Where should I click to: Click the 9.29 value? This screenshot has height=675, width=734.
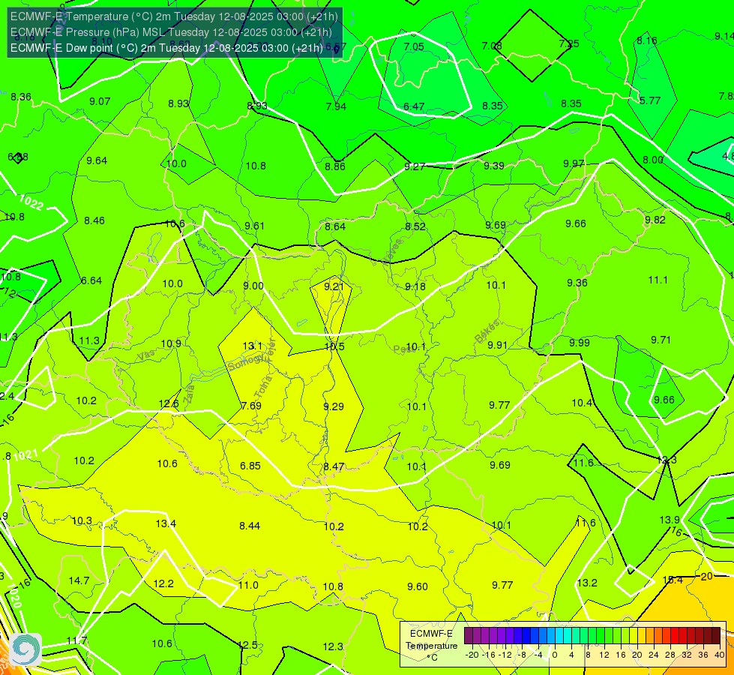click(x=334, y=406)
